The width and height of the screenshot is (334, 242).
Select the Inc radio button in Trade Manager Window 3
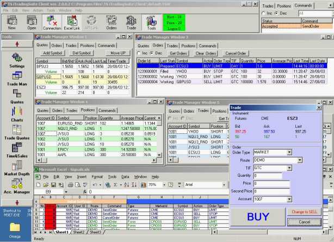139,53
